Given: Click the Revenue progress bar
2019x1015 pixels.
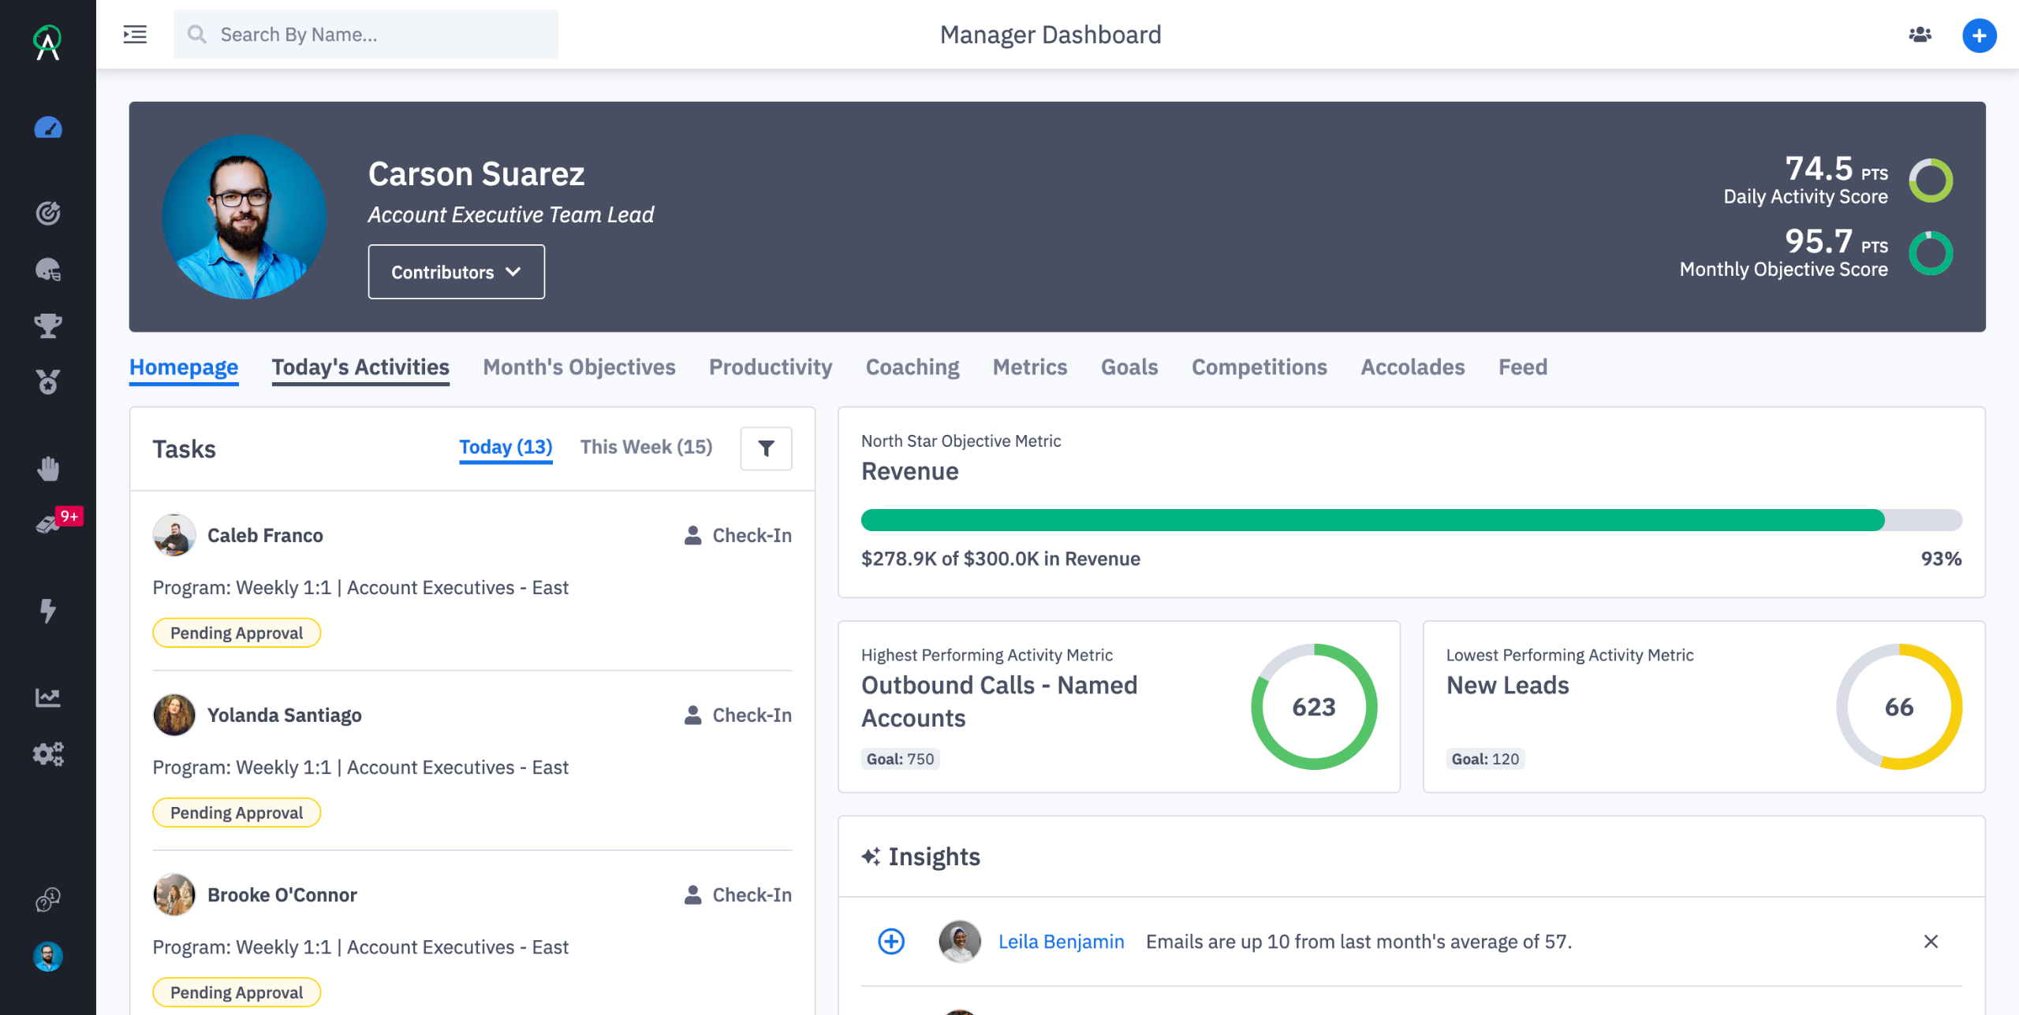Looking at the screenshot, I should [x=1410, y=519].
